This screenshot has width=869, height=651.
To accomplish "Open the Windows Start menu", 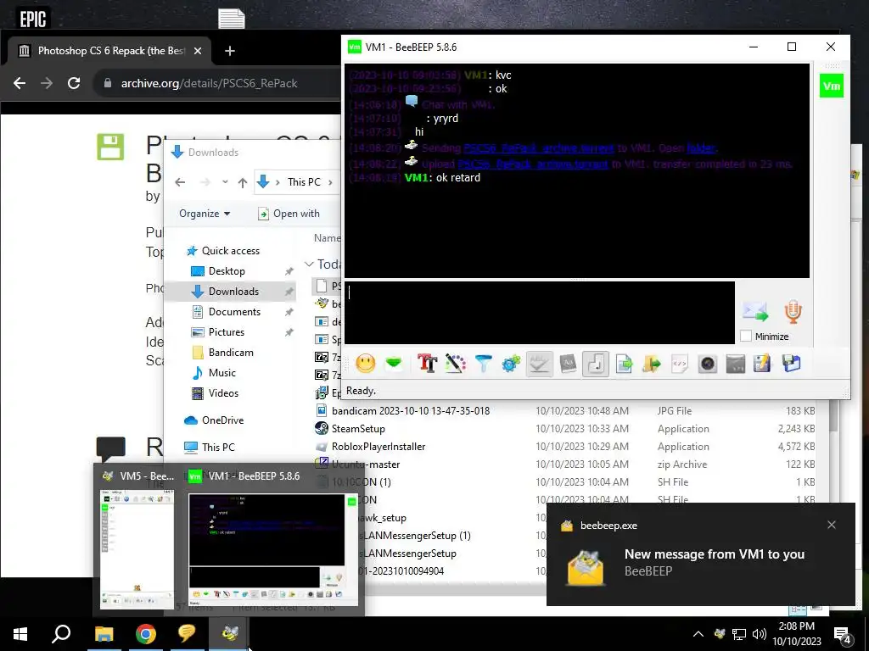I will (20, 634).
